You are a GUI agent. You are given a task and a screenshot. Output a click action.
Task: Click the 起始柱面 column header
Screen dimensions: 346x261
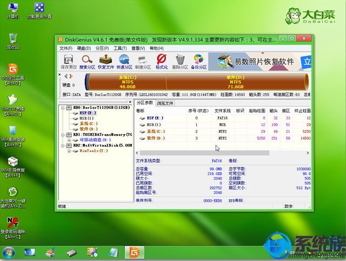click(x=257, y=111)
